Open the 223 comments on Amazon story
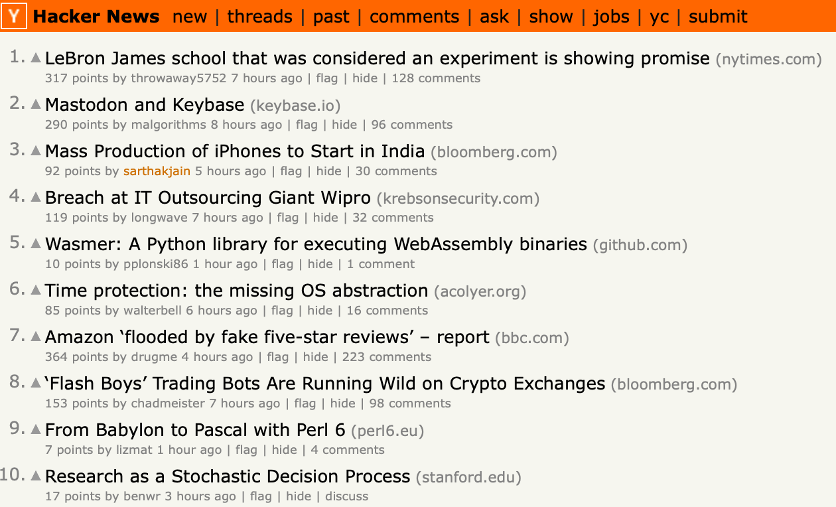The image size is (836, 507). (387, 357)
